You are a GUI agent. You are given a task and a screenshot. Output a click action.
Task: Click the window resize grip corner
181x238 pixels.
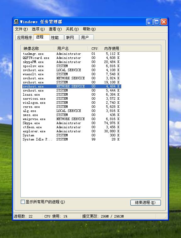point(166,217)
